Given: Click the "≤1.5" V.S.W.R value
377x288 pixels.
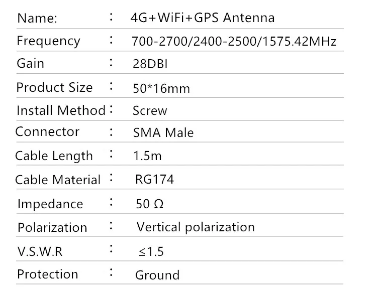Looking at the screenshot, I should coord(151,251).
